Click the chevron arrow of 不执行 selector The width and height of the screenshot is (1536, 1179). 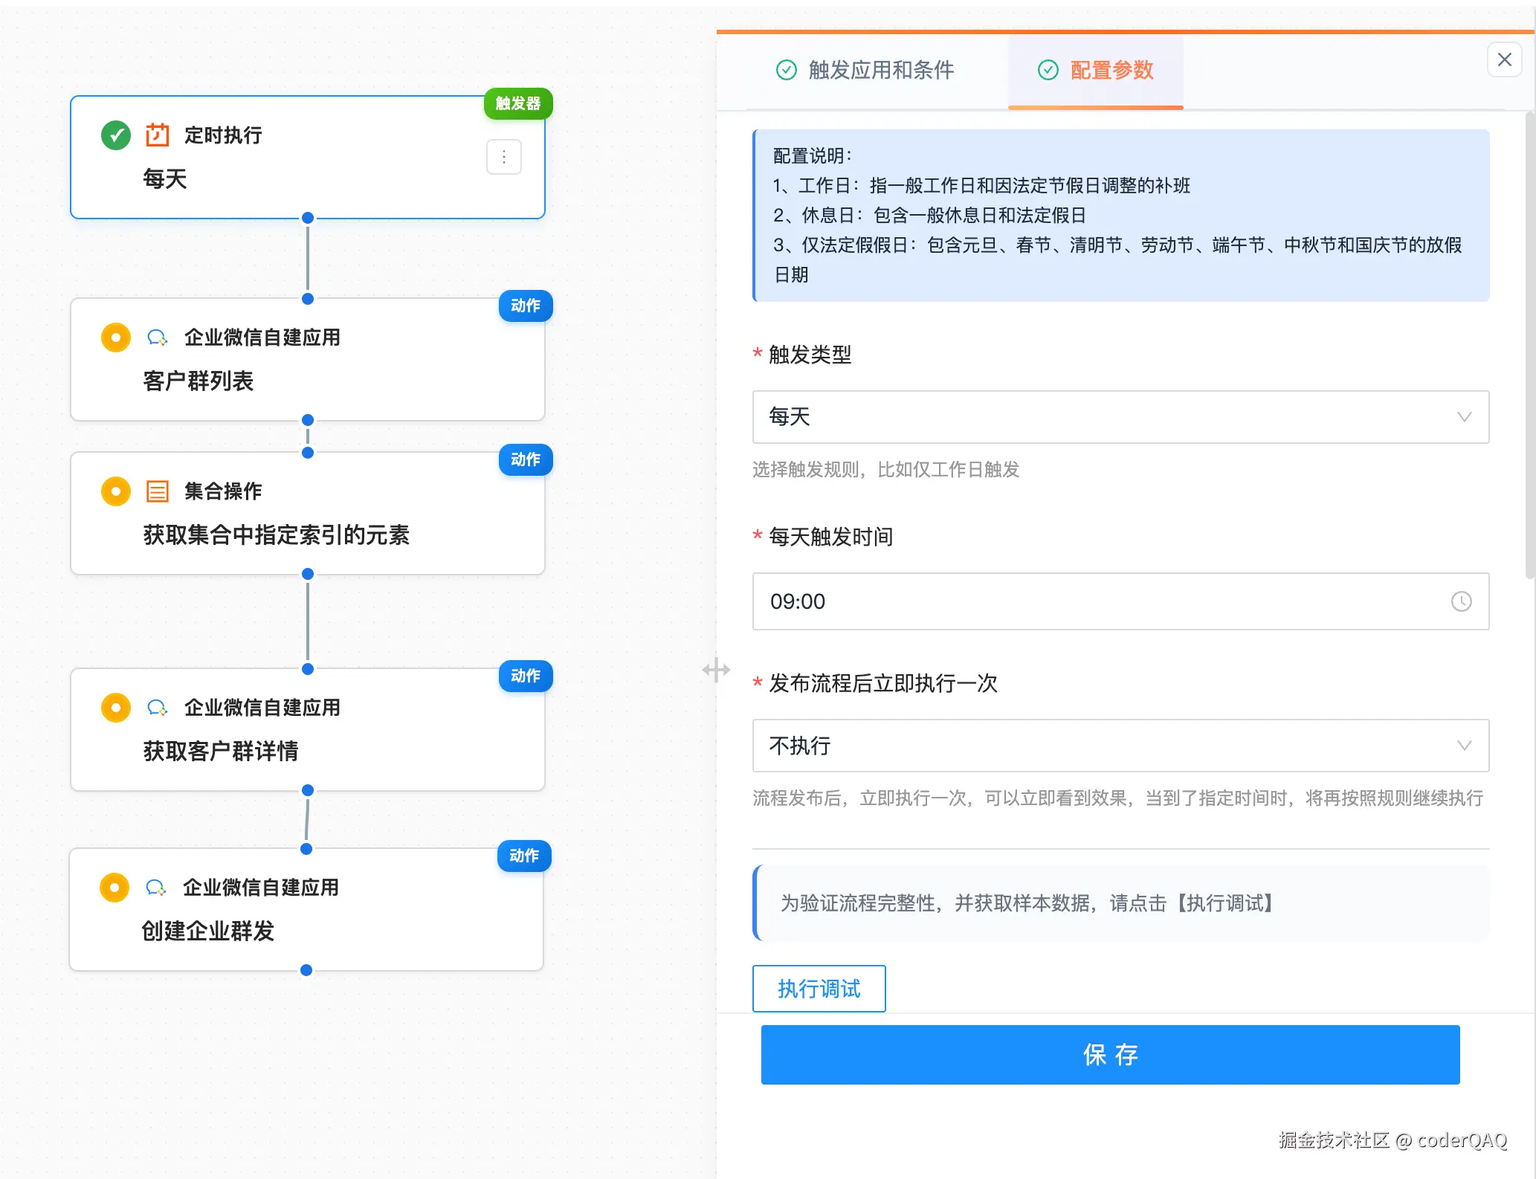point(1464,746)
